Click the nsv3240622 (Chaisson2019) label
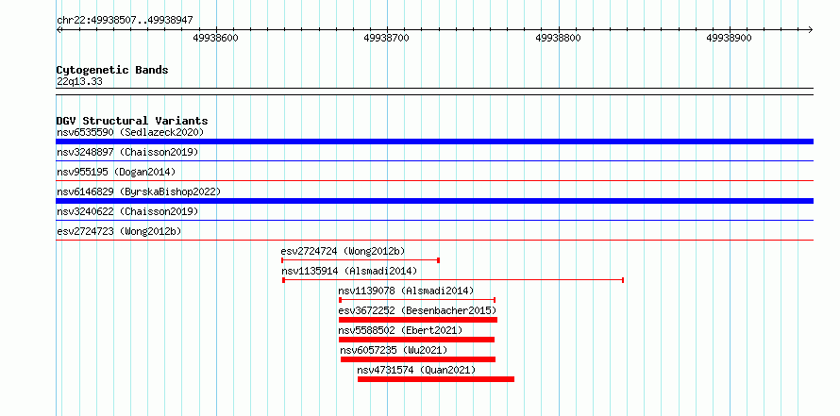840x416 pixels. coord(127,211)
